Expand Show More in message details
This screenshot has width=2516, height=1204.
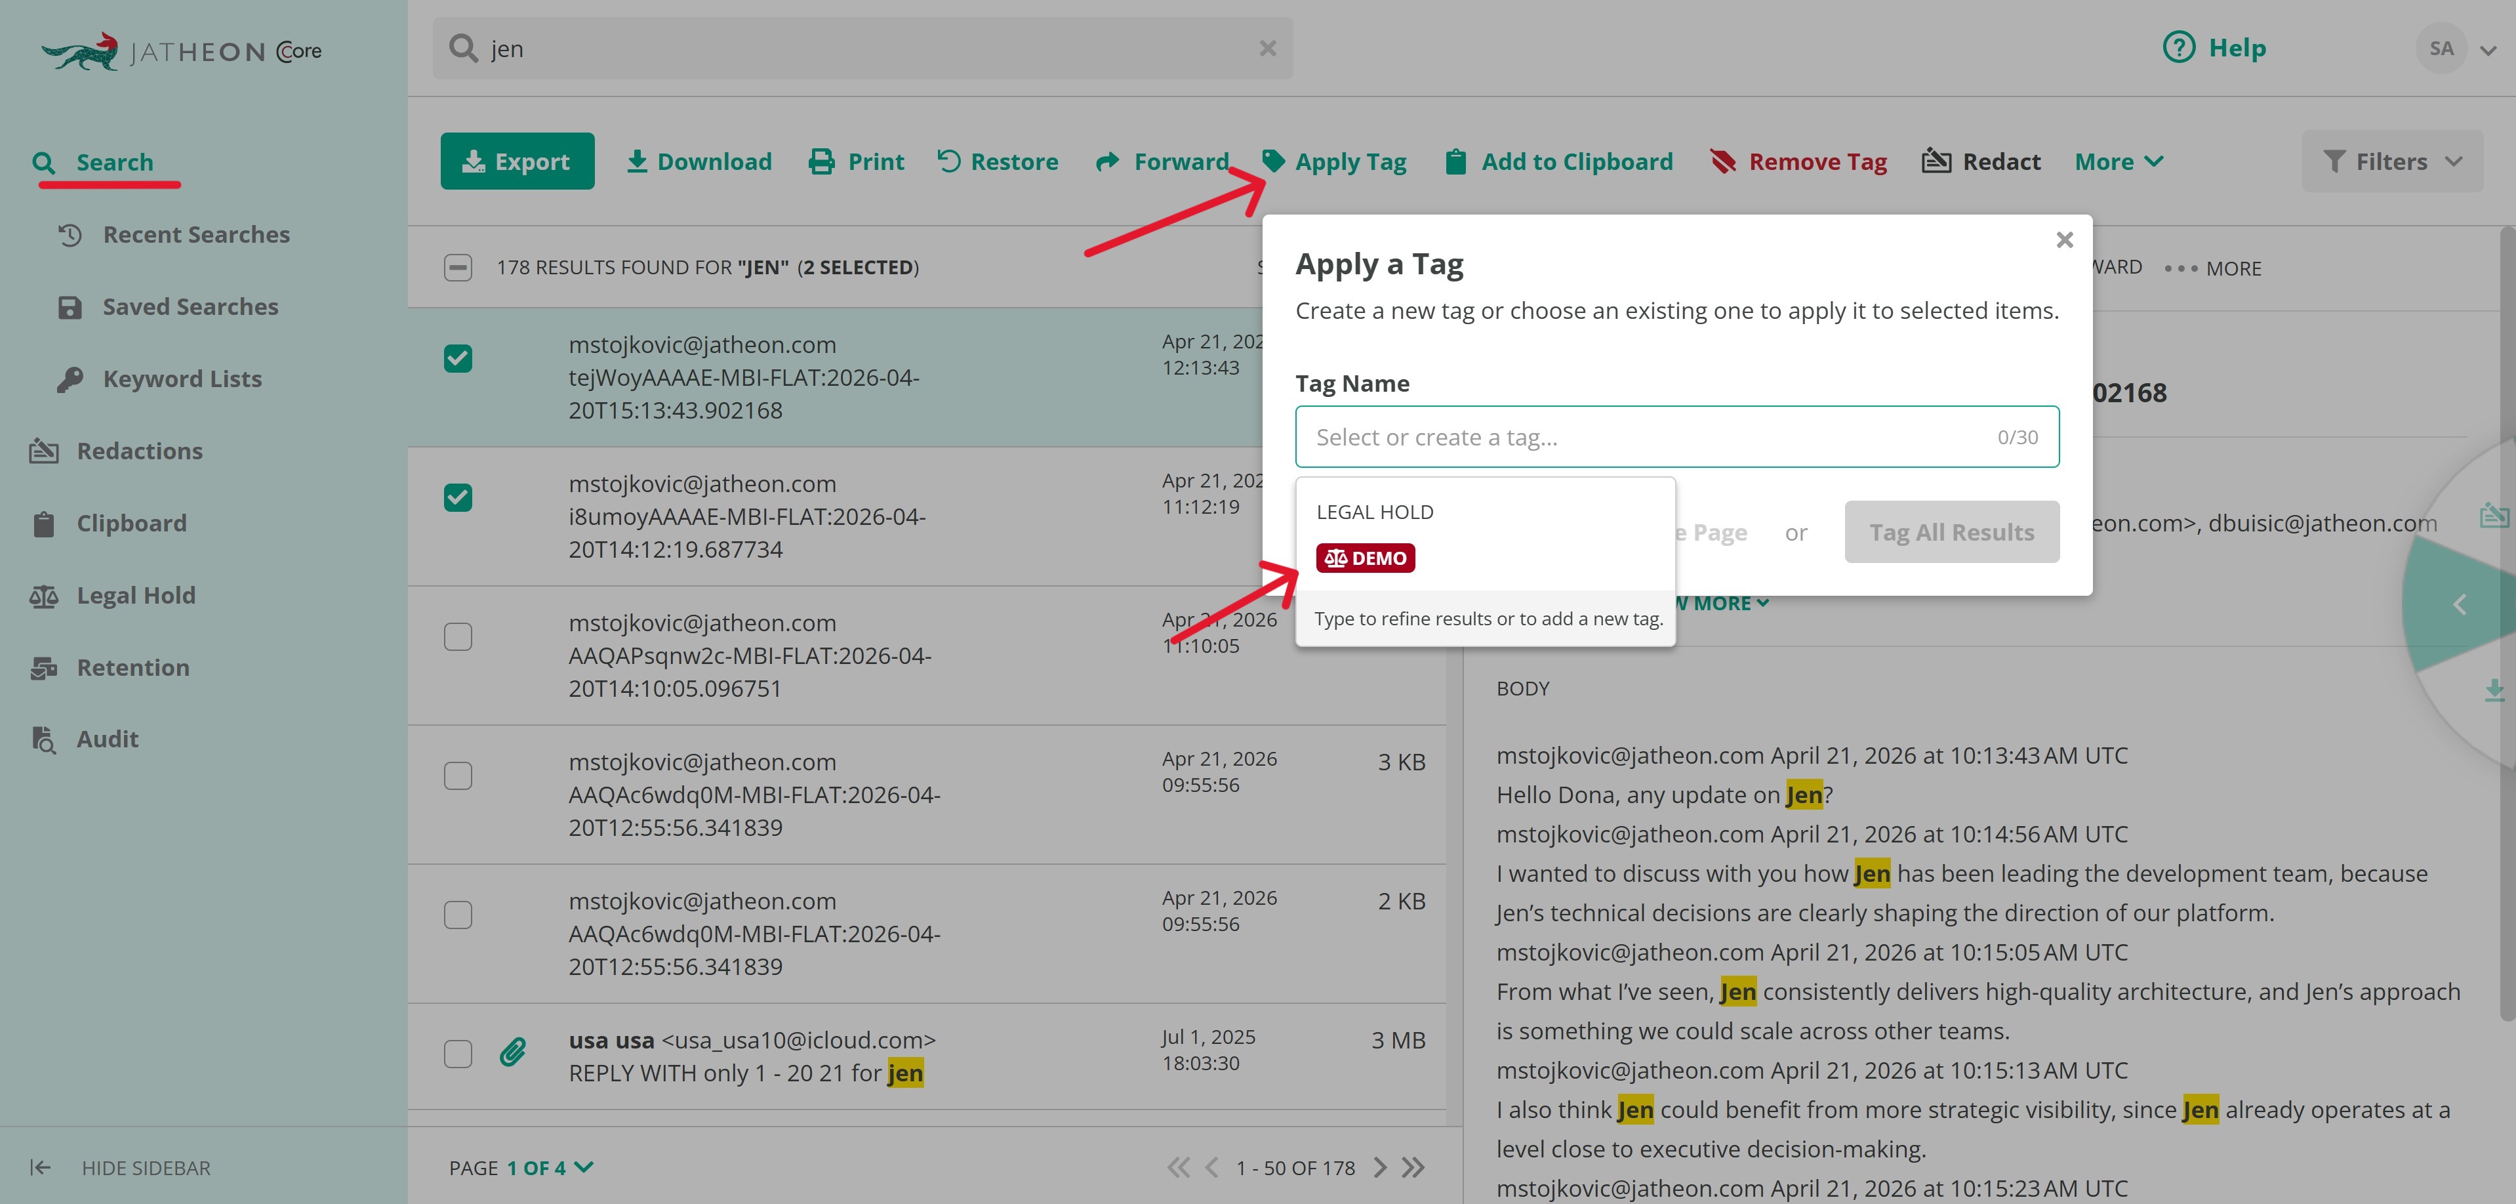pos(1723,603)
